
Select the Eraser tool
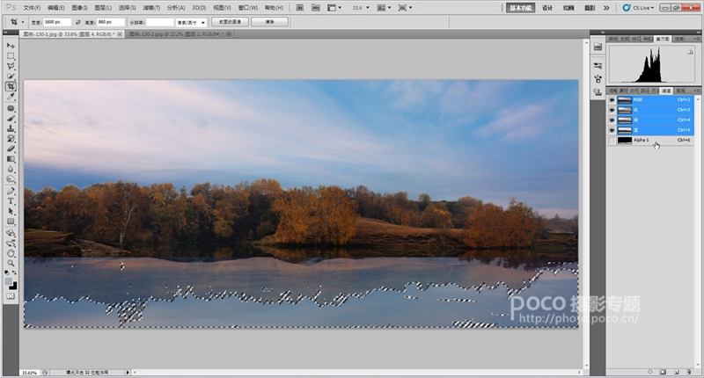pos(11,149)
